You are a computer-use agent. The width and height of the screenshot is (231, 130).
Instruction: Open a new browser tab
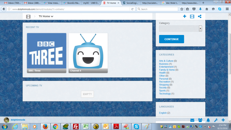click(x=203, y=3)
